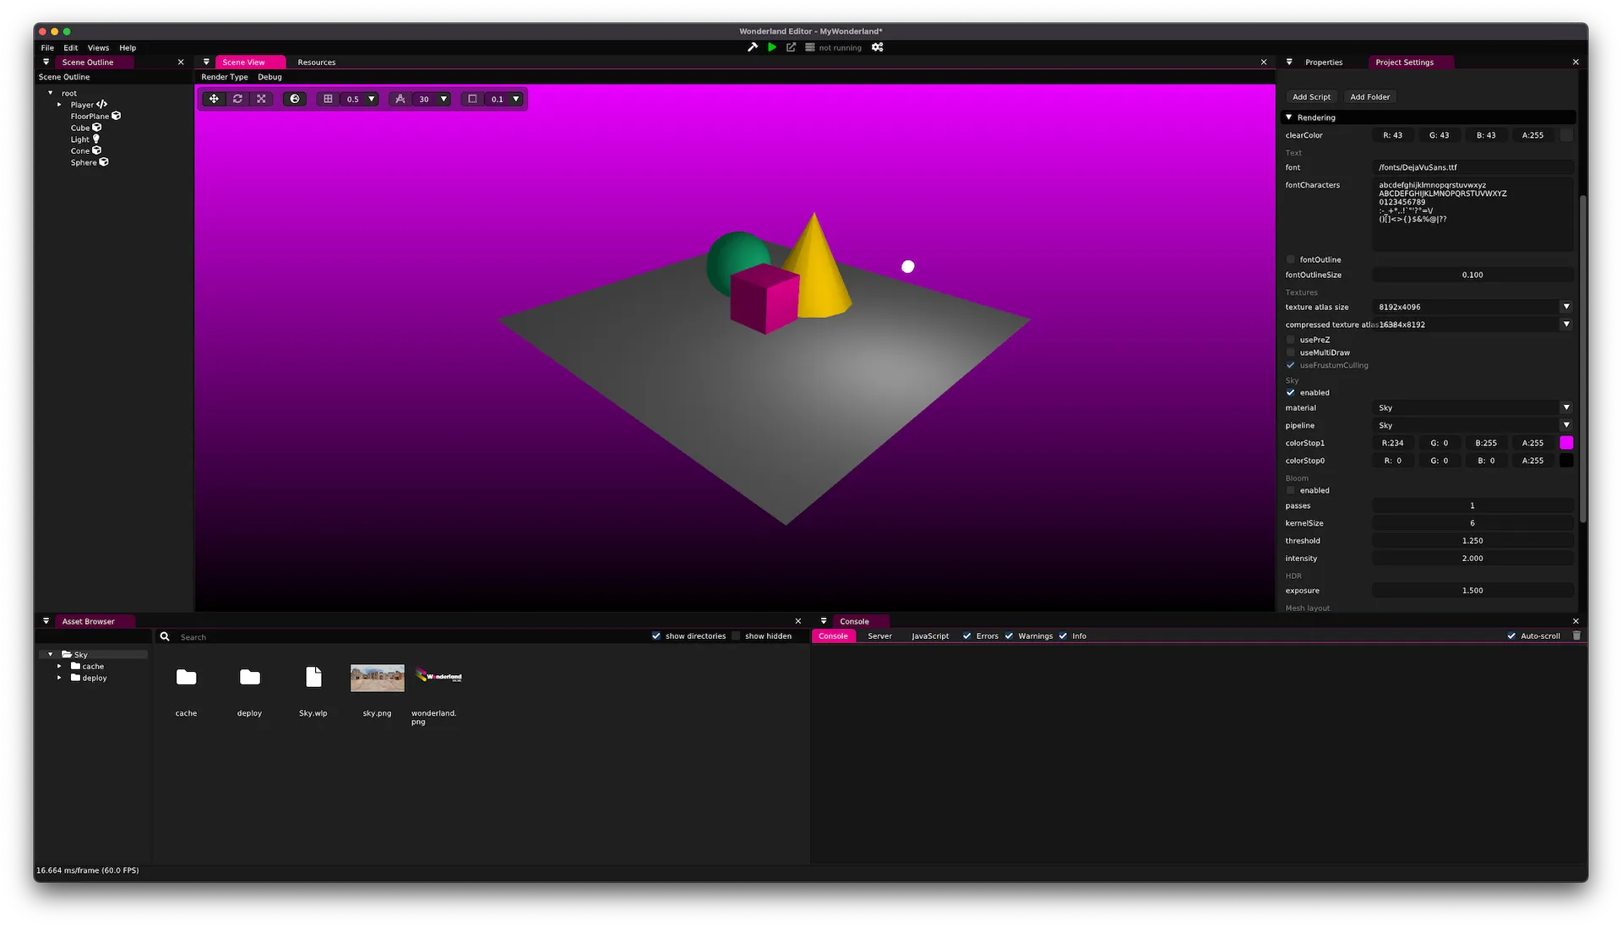Collapse the Rendering section in Project Settings

click(1290, 117)
